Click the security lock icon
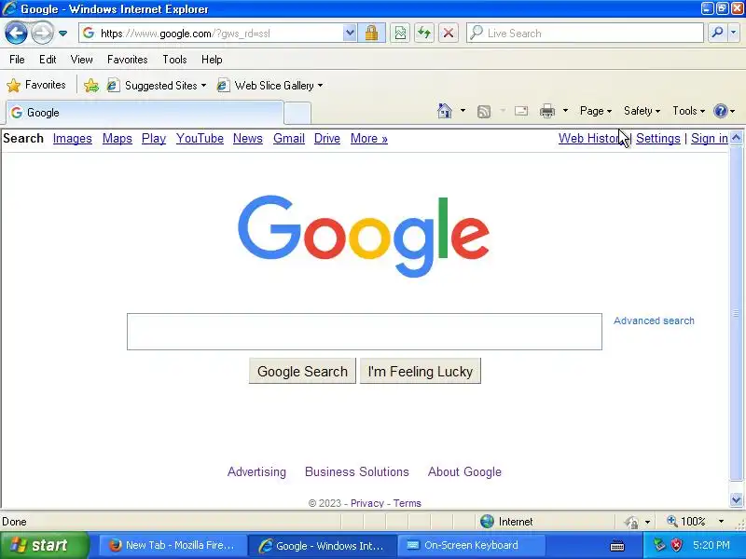The image size is (746, 559). pyautogui.click(x=371, y=34)
